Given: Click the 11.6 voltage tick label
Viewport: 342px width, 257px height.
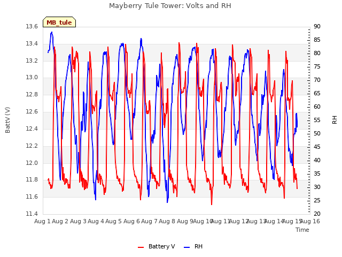Looking at the screenshot, I should (x=32, y=196).
